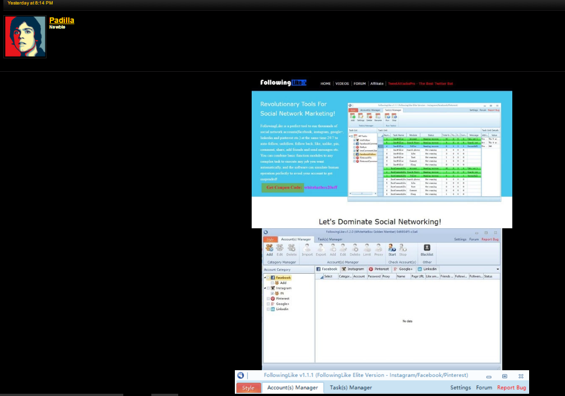Click the table select-all corner icon

(322, 277)
